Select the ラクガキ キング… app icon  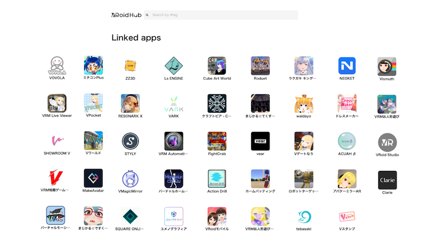tap(303, 66)
